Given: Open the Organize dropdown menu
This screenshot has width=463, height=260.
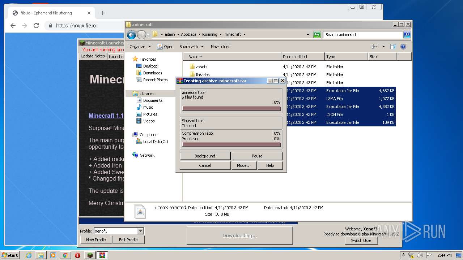Looking at the screenshot, I should 140,47.
